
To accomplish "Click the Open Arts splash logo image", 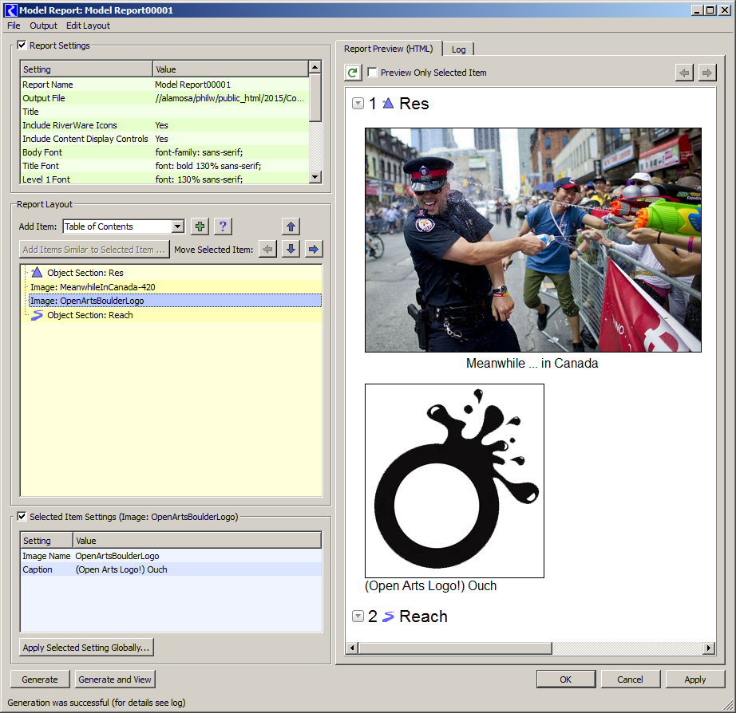I will pyautogui.click(x=454, y=481).
